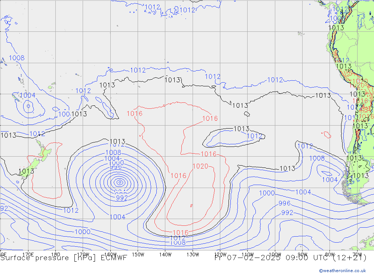Click red 1016 label at the high's southern edge
The width and height of the screenshot is (374, 274).
[181, 233]
